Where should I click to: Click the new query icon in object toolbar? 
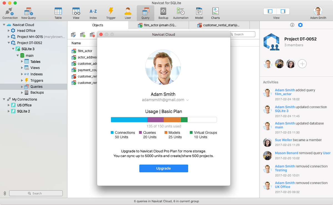tap(83, 35)
